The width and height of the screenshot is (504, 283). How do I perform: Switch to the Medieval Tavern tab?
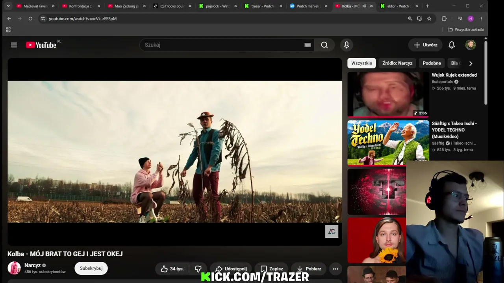coord(35,6)
